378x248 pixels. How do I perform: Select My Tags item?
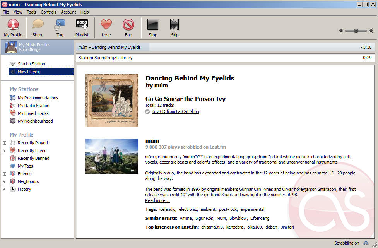click(25, 166)
